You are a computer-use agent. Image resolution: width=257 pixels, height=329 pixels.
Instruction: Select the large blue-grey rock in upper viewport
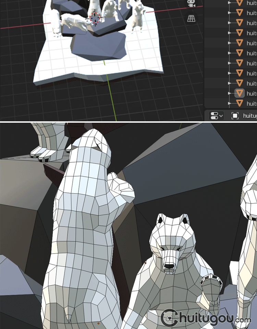99,47
